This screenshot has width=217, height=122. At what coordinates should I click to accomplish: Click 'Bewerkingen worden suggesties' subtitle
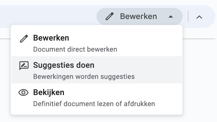84,77
